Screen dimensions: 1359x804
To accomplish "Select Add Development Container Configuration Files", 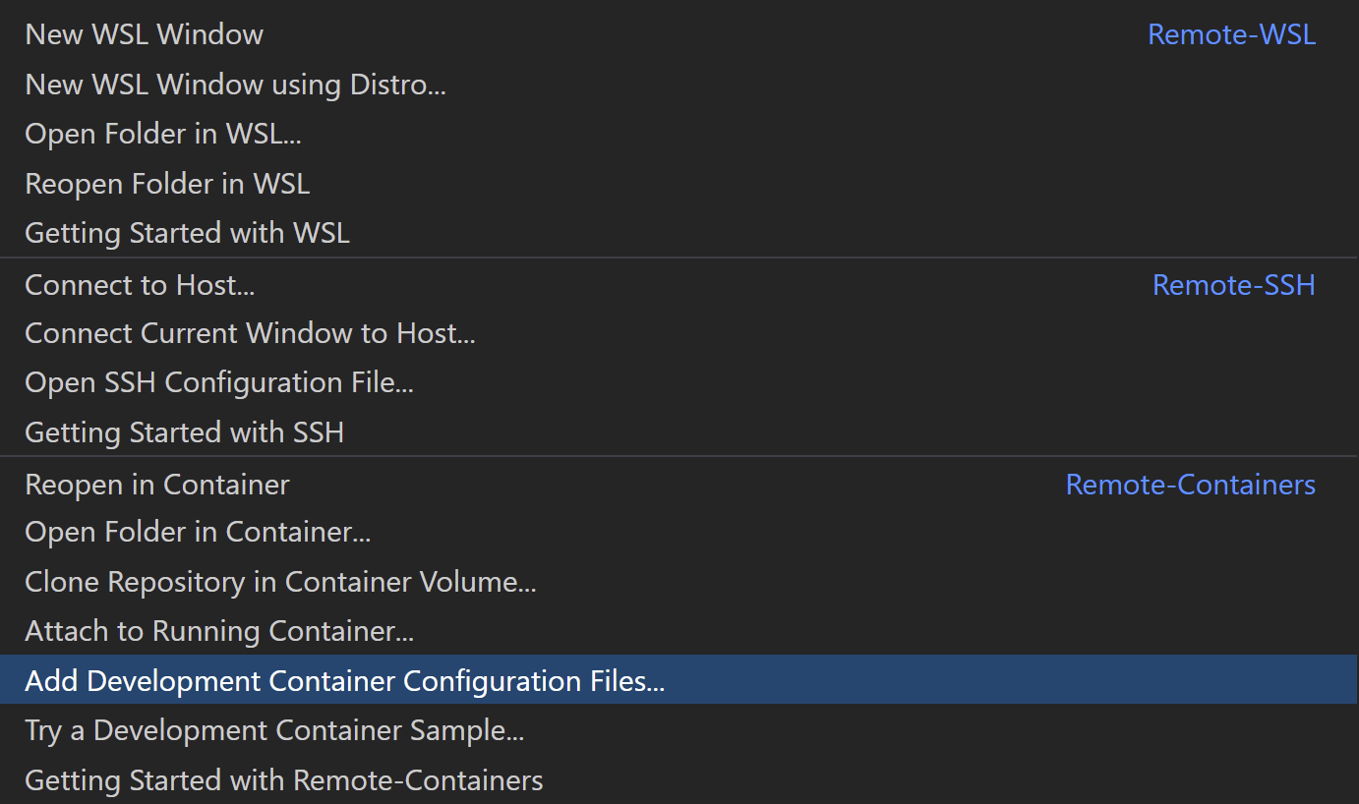I will click(344, 681).
